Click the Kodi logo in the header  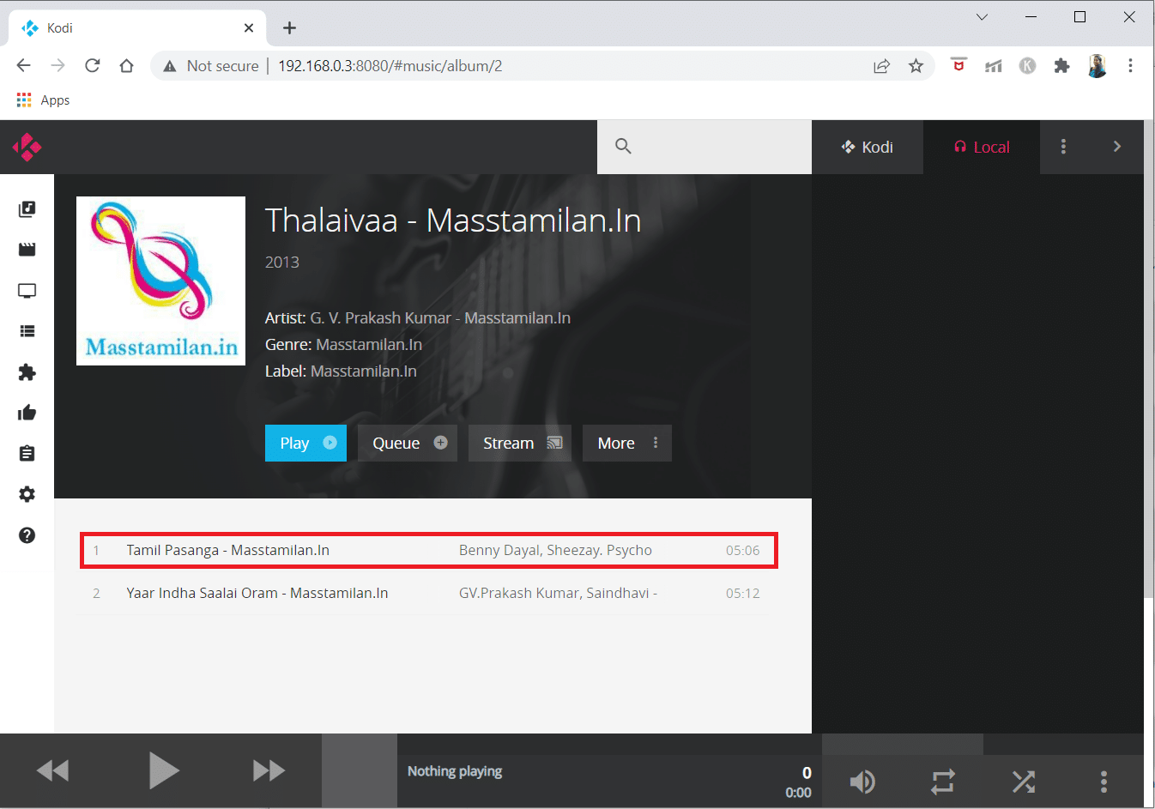27,147
